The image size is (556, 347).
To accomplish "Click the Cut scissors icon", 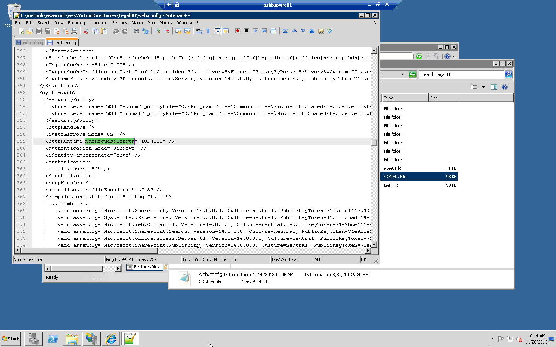I will point(86,31).
